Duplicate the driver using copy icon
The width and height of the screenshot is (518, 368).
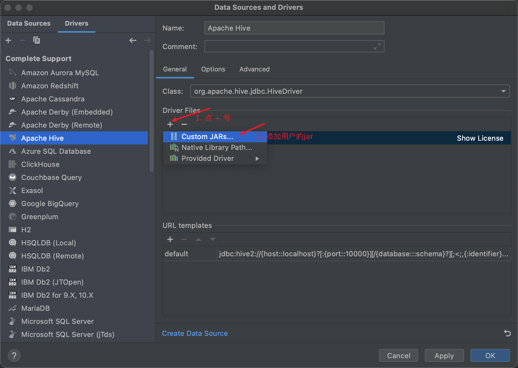(x=37, y=40)
